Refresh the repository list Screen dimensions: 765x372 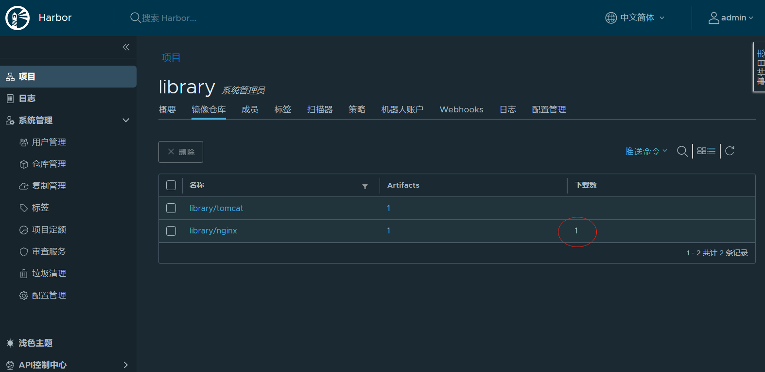pos(730,151)
